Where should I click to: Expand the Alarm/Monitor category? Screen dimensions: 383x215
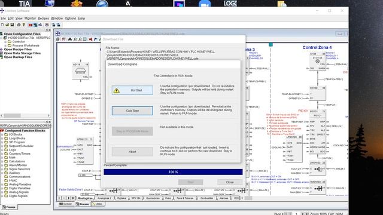[2, 165]
